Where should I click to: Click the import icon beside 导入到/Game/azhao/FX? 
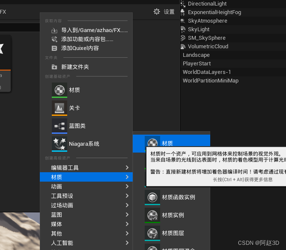(x=54, y=30)
